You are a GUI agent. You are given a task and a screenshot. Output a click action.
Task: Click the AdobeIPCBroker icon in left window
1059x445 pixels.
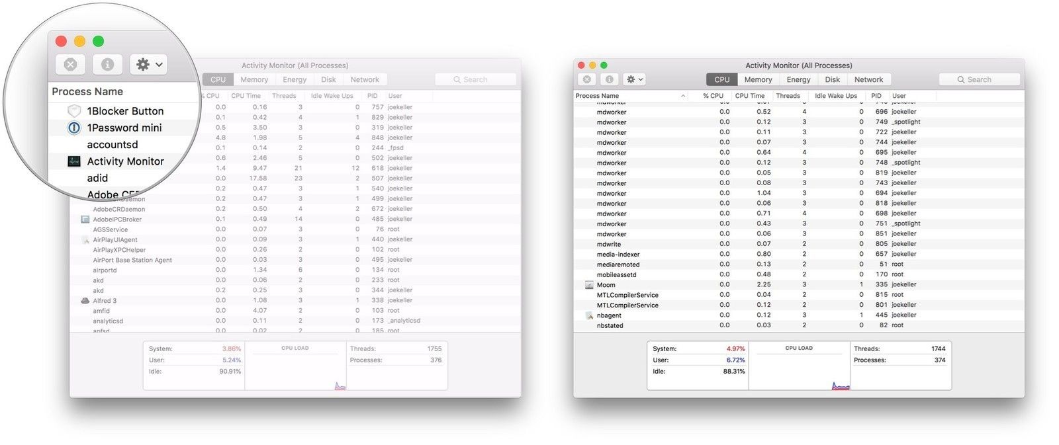[85, 220]
